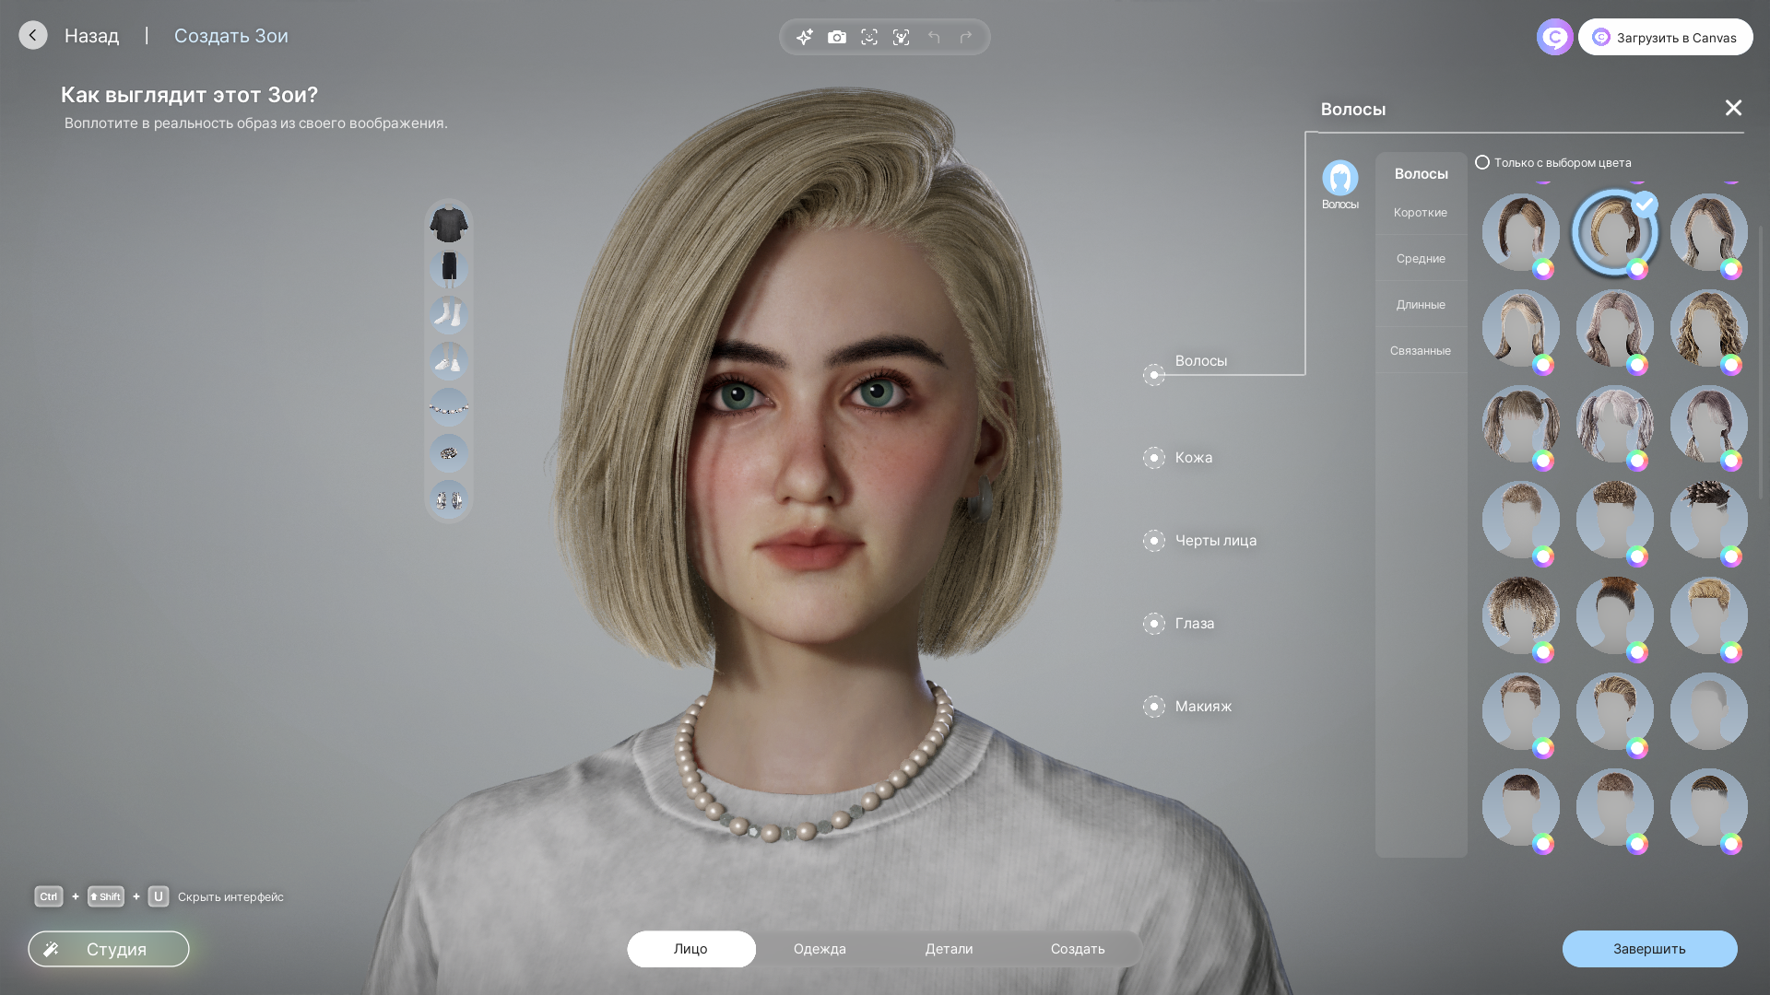This screenshot has width=1770, height=995.
Task: Click Загрузить в Canvas button
Action: pos(1666,37)
